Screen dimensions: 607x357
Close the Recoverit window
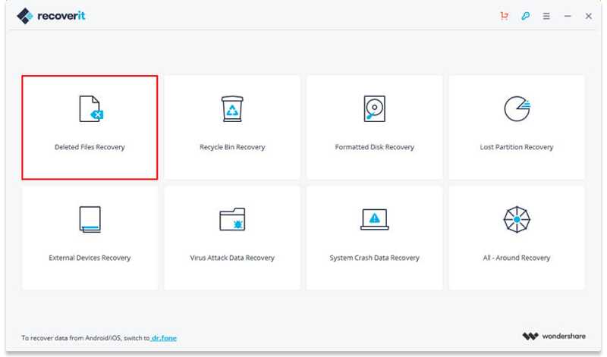click(589, 16)
